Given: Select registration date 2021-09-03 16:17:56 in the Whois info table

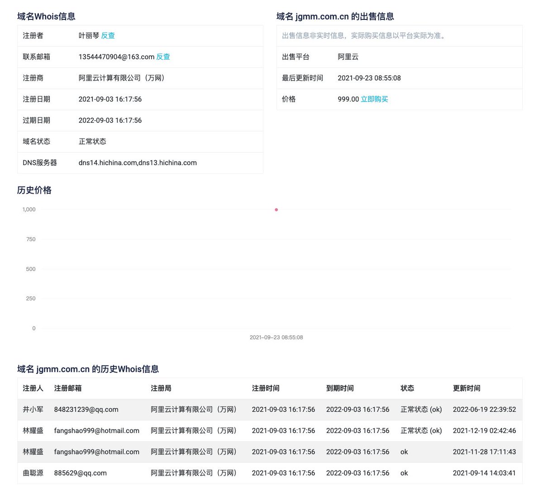Looking at the screenshot, I should coord(110,99).
